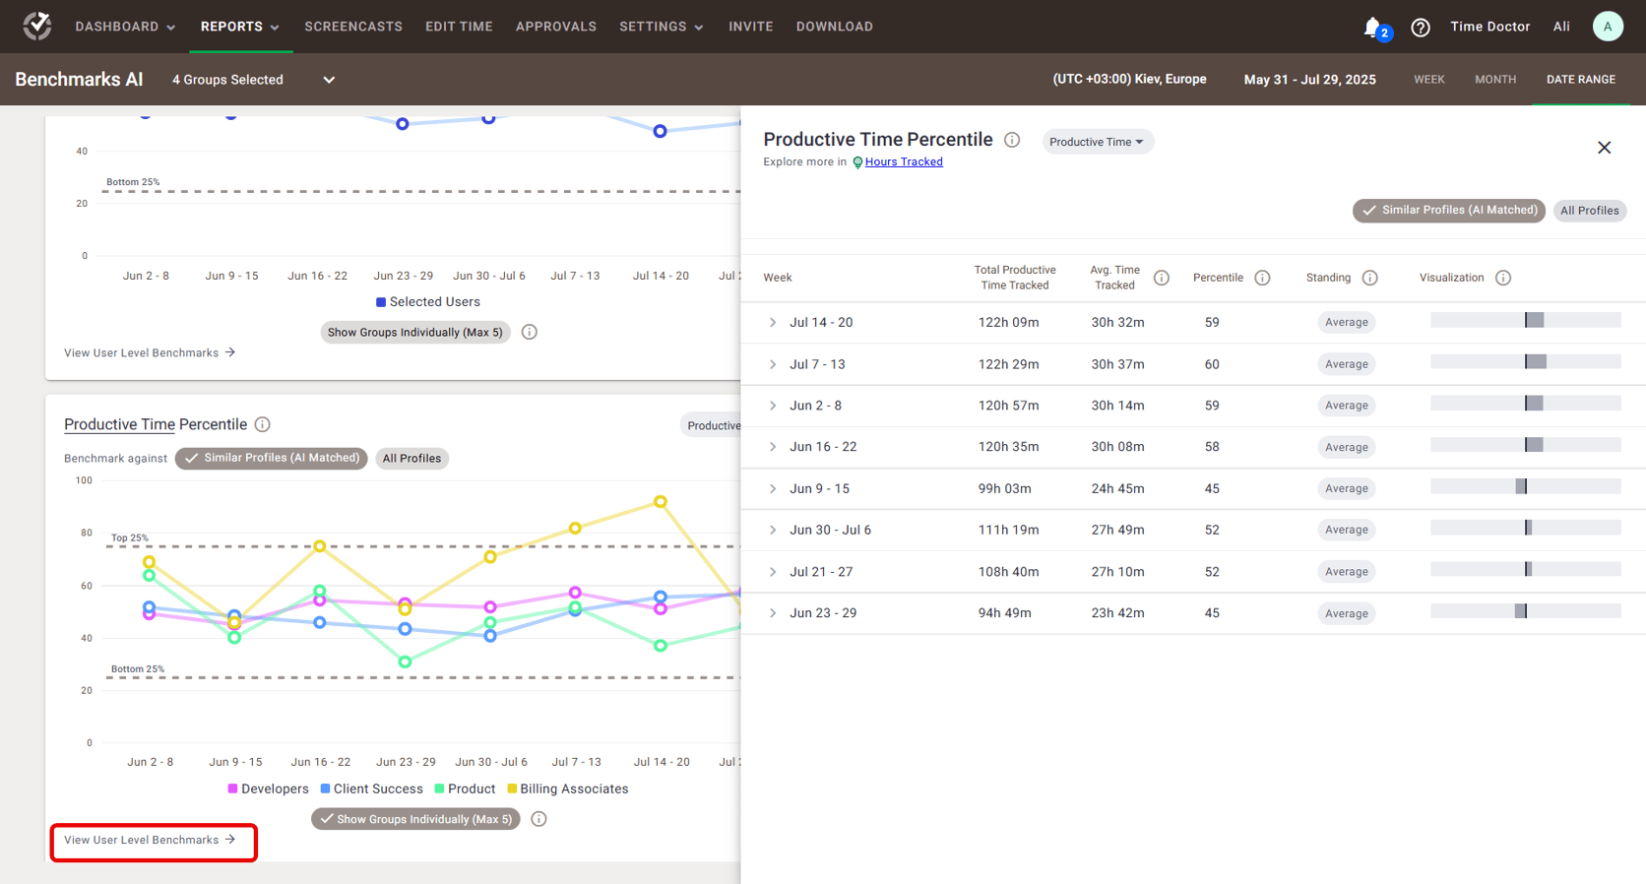Click info icon next to Standing column
The image size is (1646, 884).
click(x=1369, y=278)
